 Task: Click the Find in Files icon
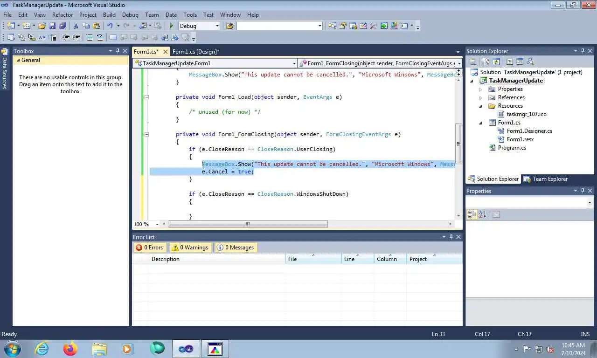[x=230, y=26]
